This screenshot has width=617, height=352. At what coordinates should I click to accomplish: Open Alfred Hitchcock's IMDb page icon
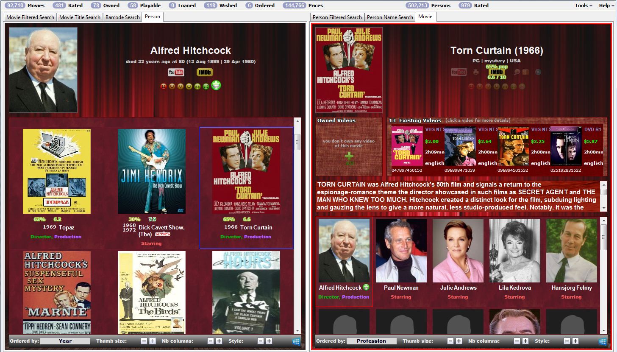pyautogui.click(x=205, y=73)
